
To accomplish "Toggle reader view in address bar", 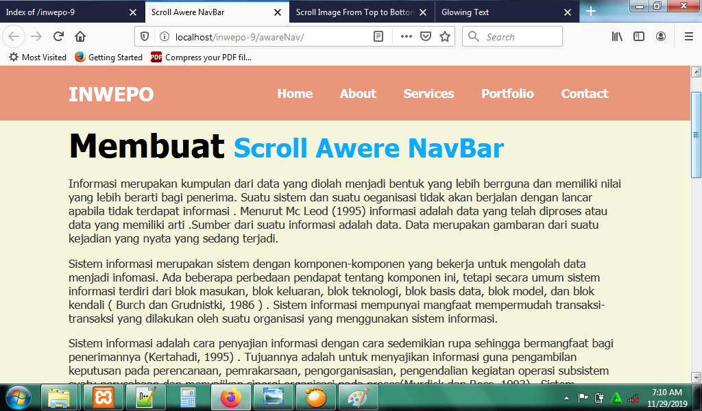I will coord(378,36).
